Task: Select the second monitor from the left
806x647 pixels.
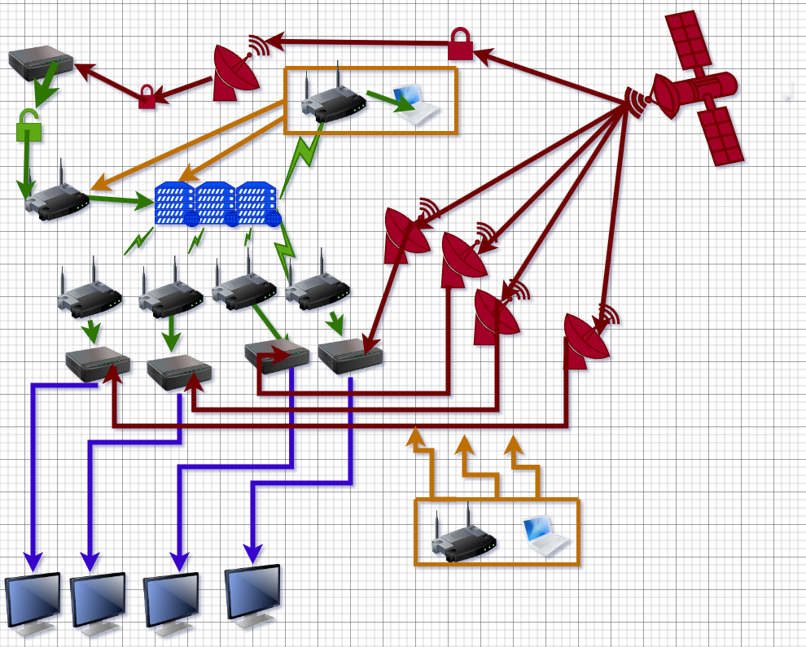Action: [98, 605]
